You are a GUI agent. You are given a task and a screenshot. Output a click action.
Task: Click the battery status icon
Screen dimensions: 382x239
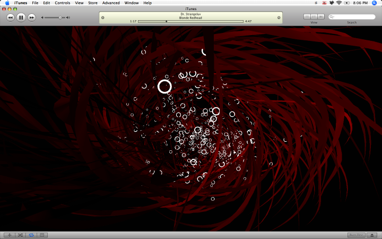[347, 3]
